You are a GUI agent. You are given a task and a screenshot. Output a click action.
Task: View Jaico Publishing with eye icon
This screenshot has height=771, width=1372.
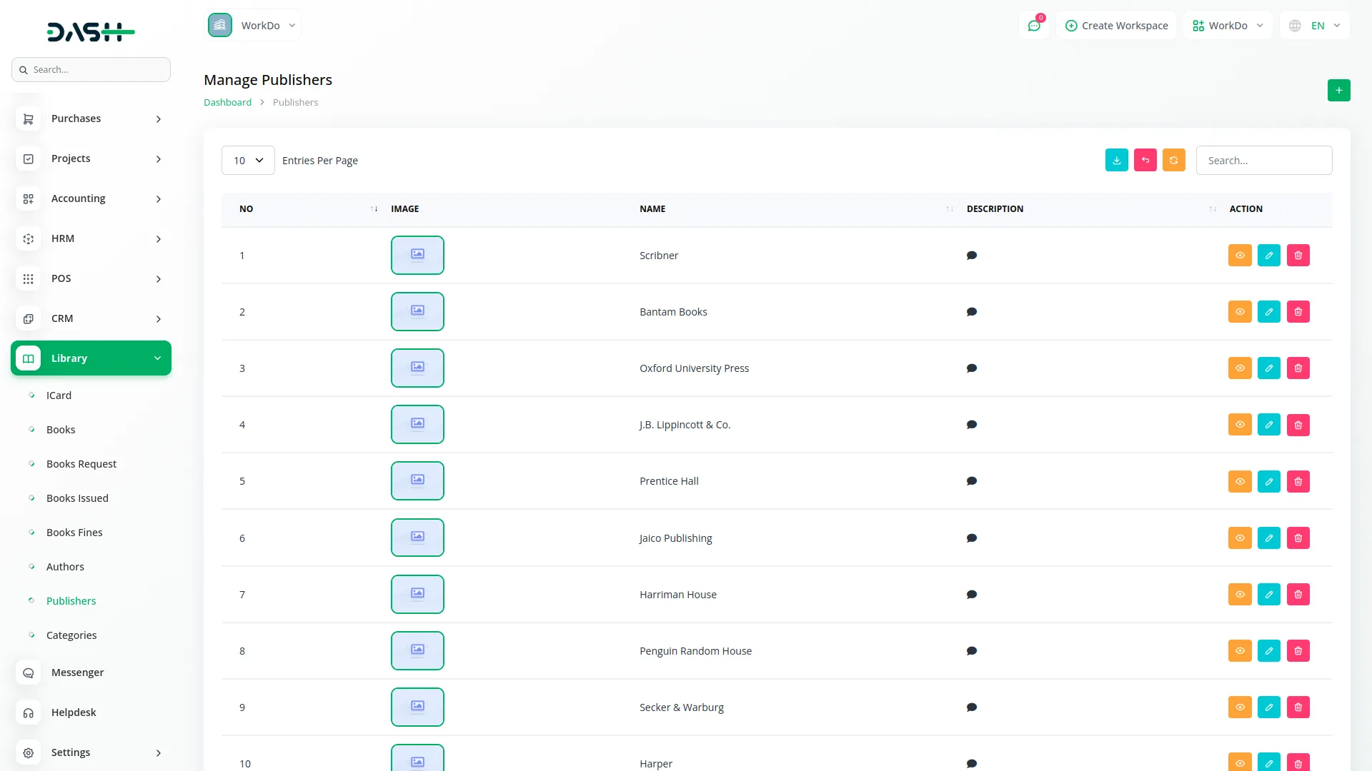(1239, 538)
